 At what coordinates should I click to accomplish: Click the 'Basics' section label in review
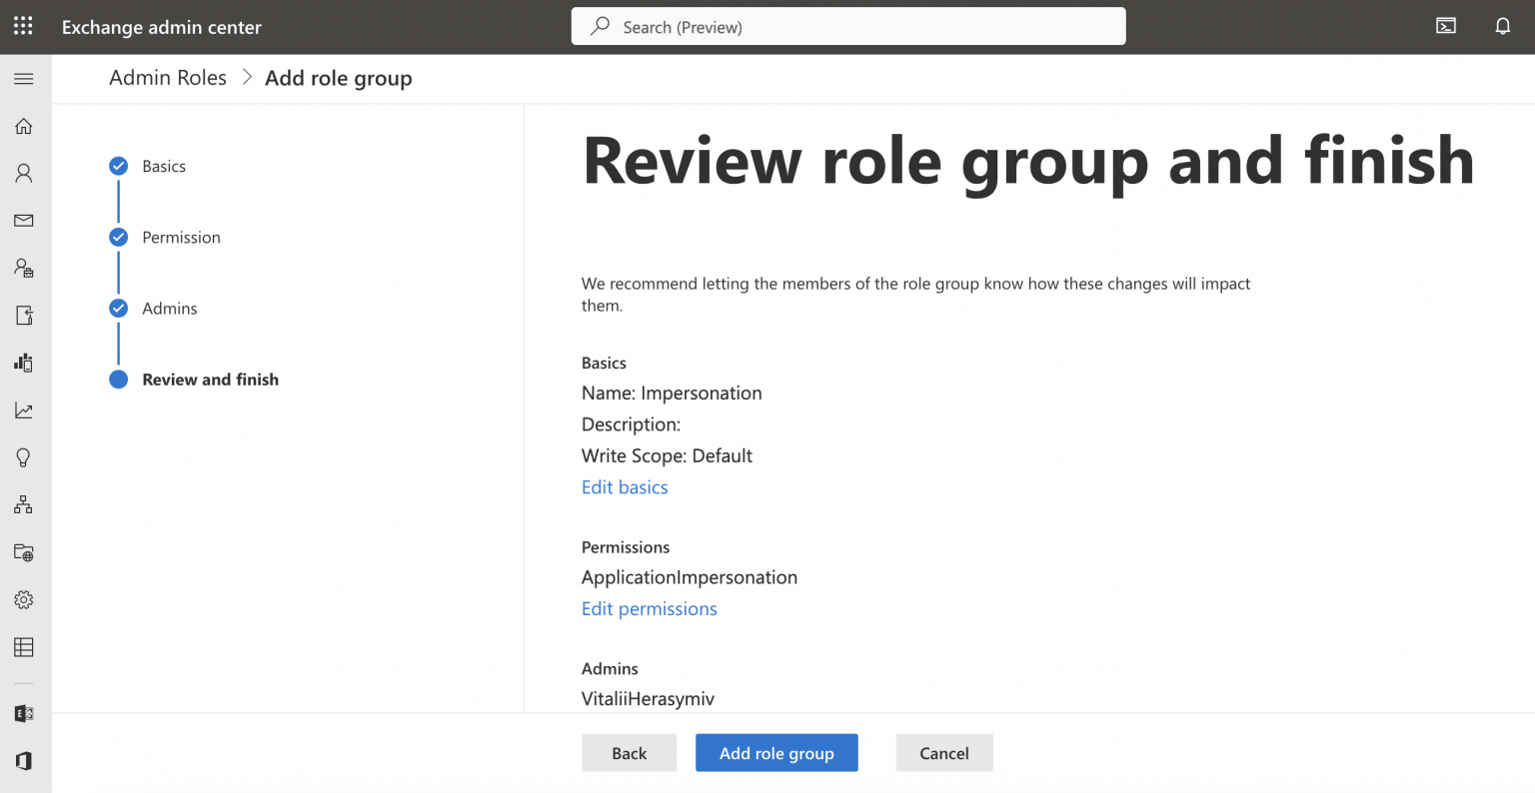[x=604, y=363]
